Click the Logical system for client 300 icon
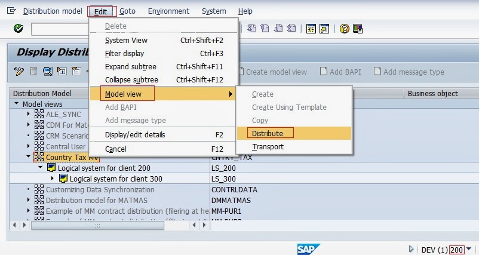The width and height of the screenshot is (479, 255). (x=63, y=179)
